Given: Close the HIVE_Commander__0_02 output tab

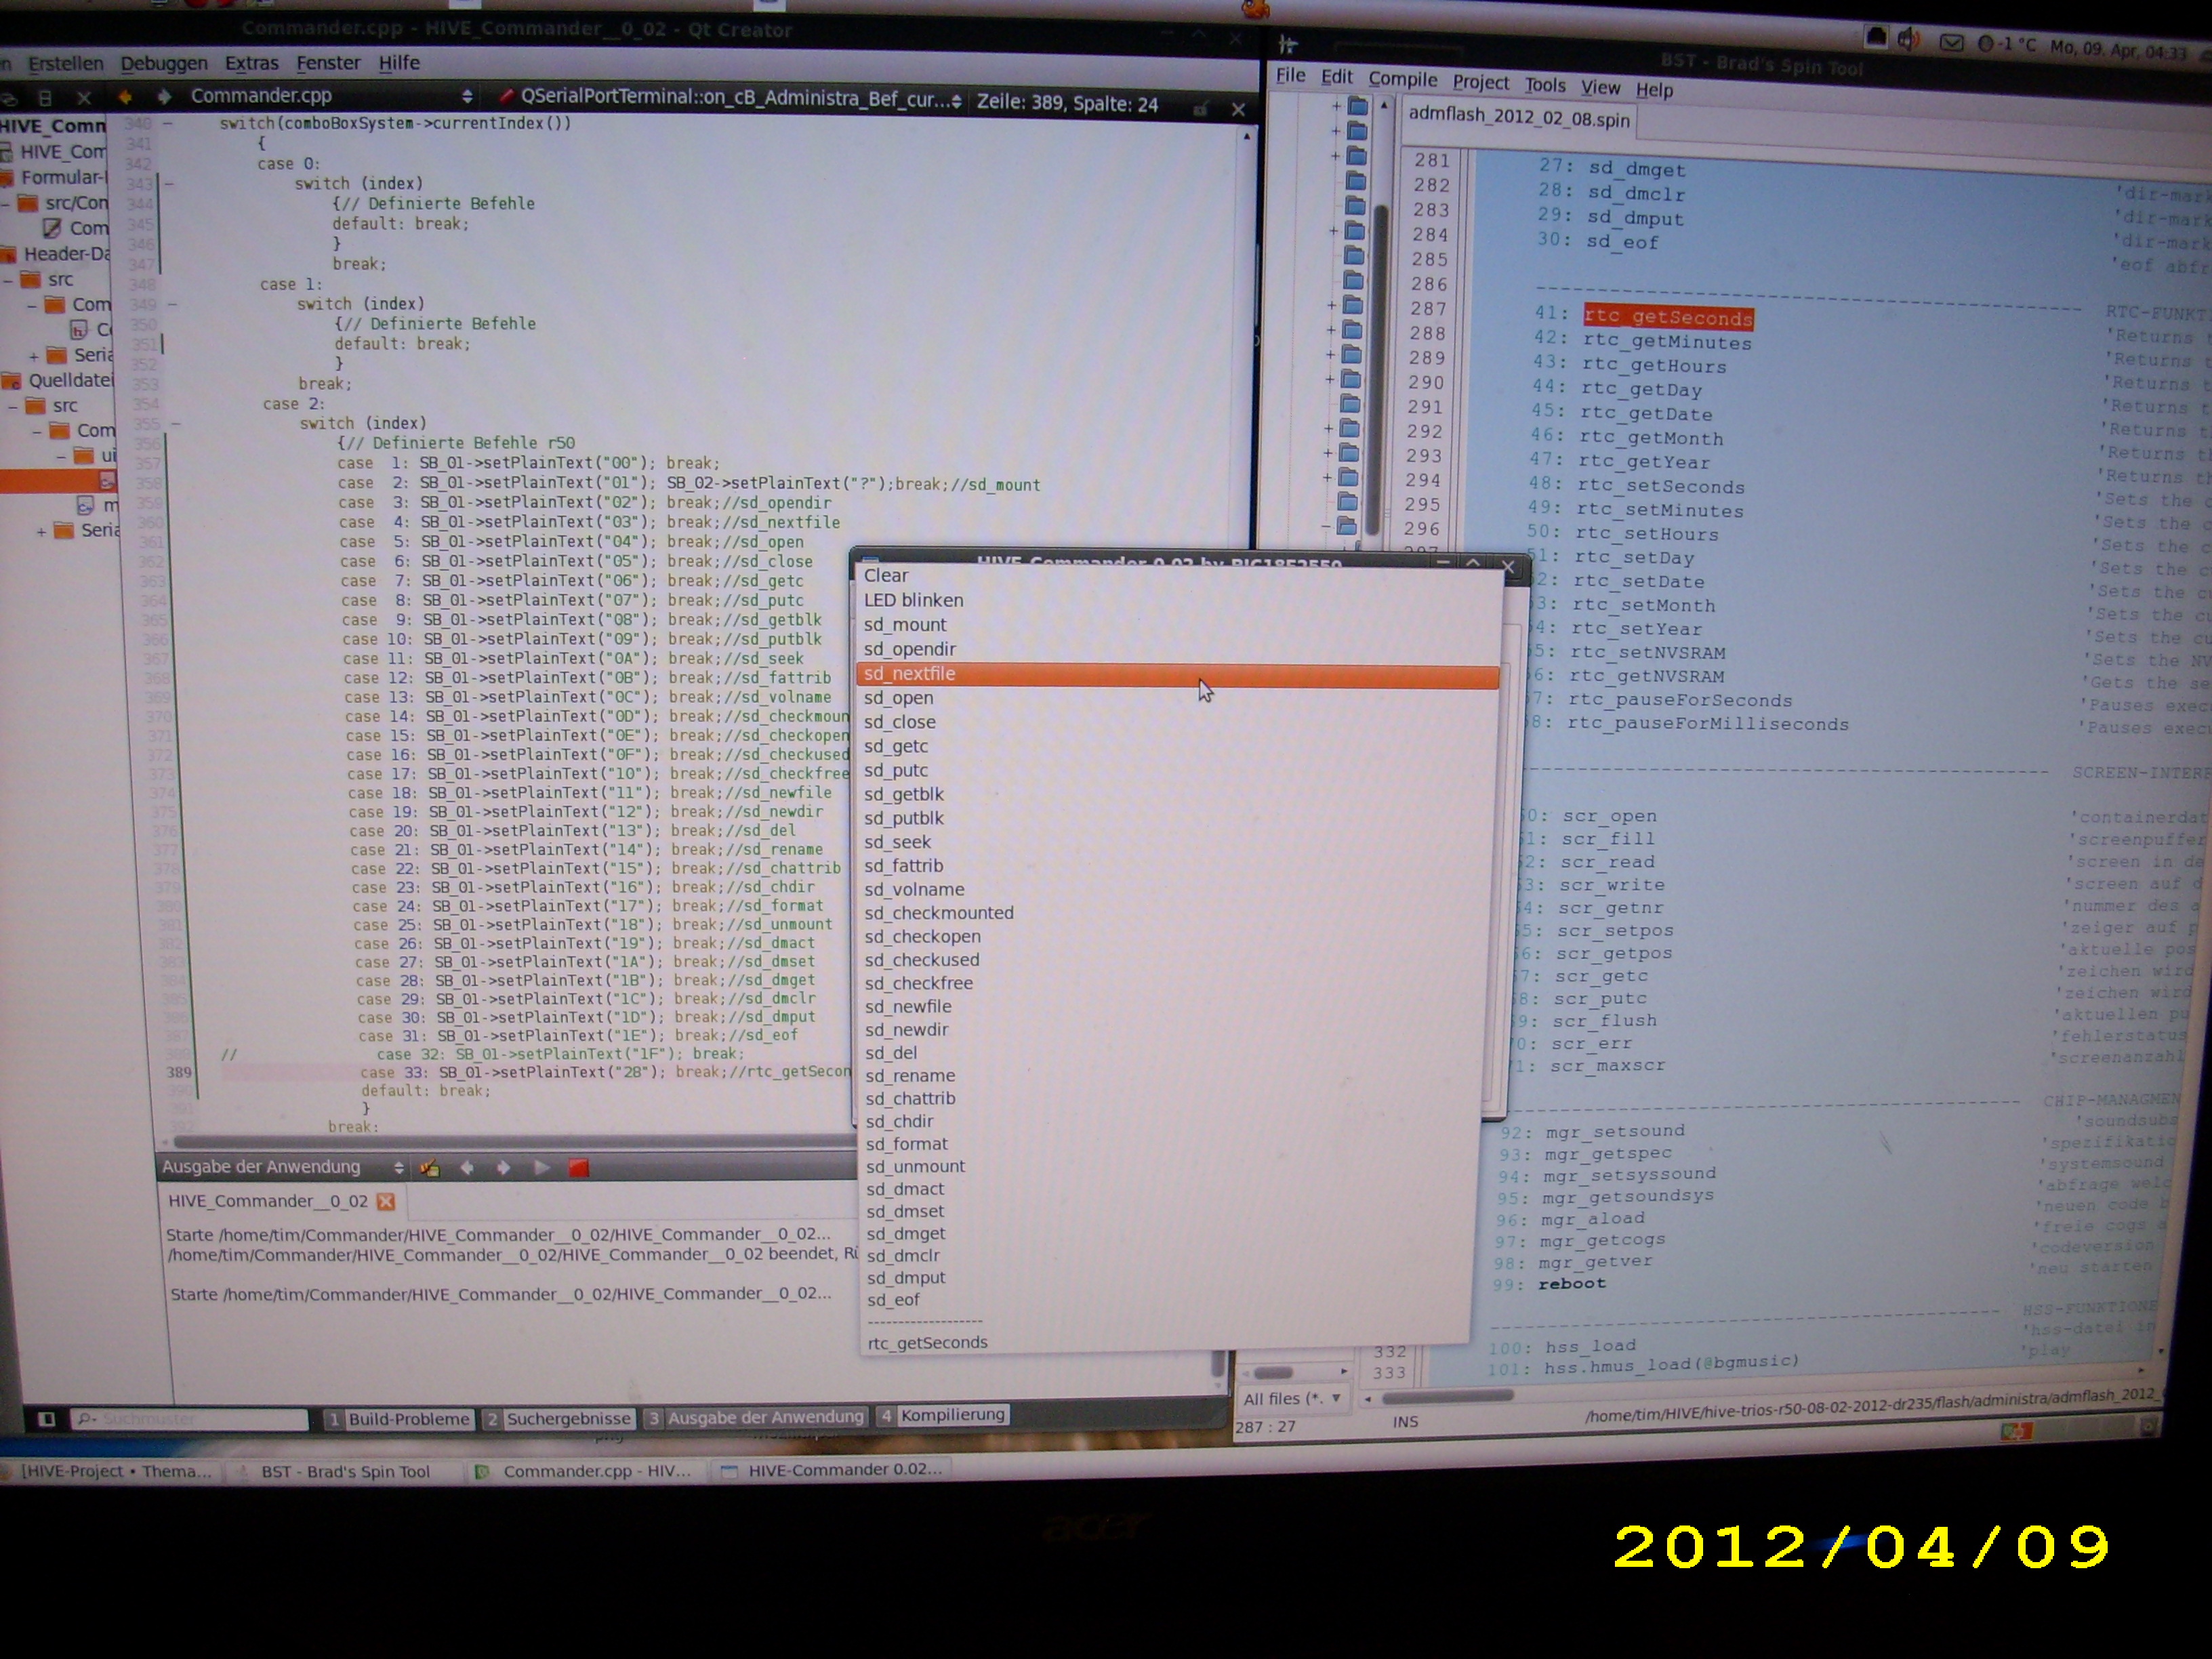Looking at the screenshot, I should [x=386, y=1202].
